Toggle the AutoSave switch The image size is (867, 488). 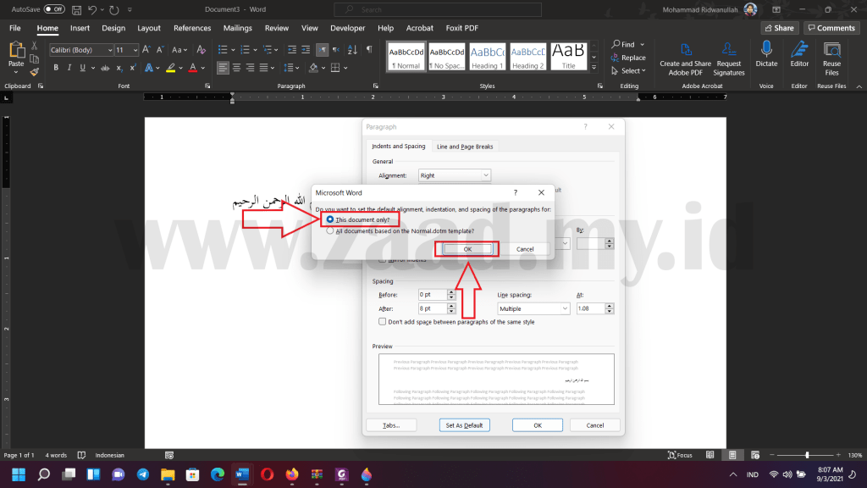coord(54,9)
